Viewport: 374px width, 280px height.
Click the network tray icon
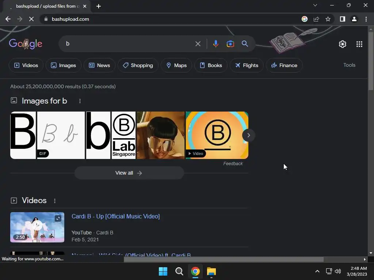coord(329,271)
